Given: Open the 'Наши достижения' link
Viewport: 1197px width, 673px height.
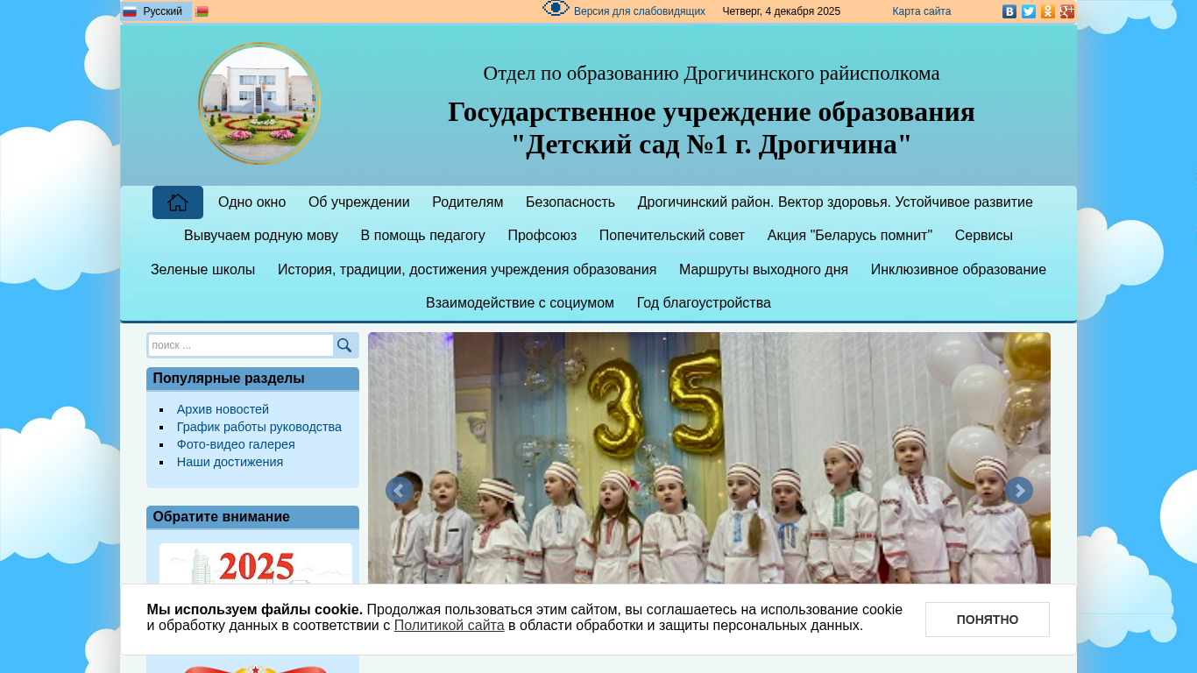Looking at the screenshot, I should point(230,462).
